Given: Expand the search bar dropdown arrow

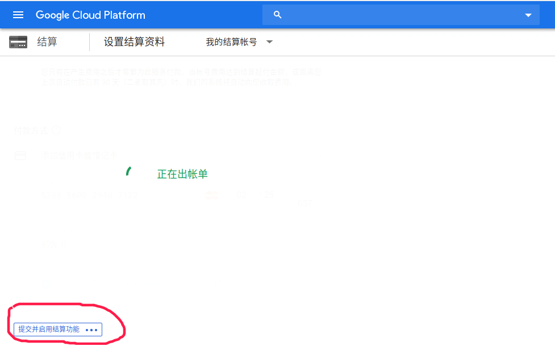Looking at the screenshot, I should coord(528,15).
